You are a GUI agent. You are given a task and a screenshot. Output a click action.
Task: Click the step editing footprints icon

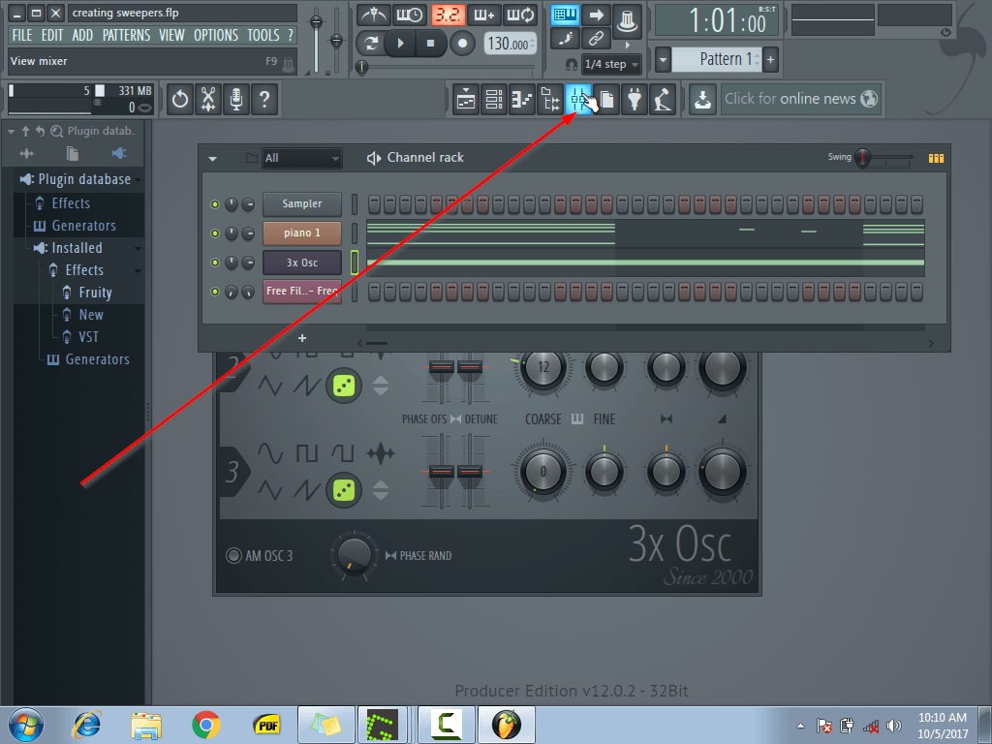point(565,39)
